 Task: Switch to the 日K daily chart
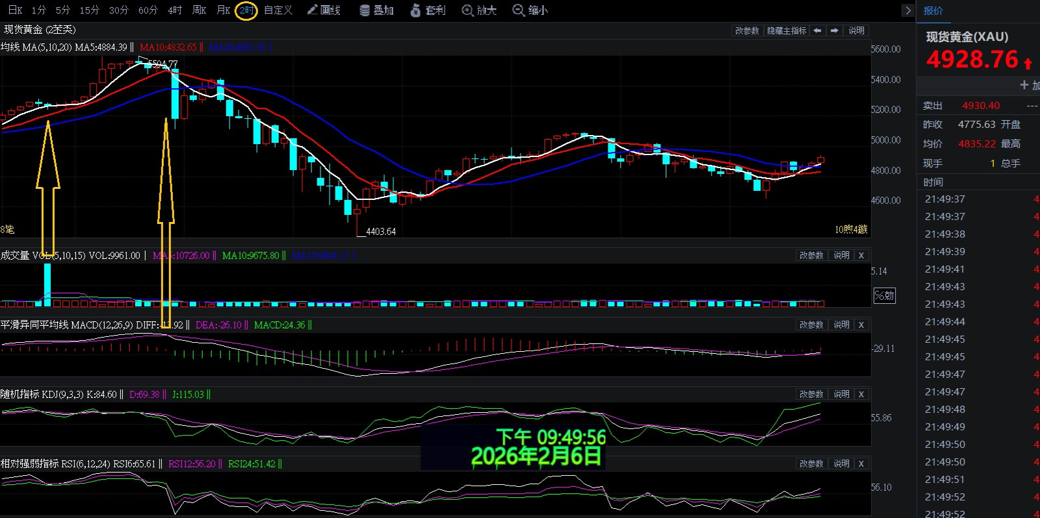click(x=14, y=10)
